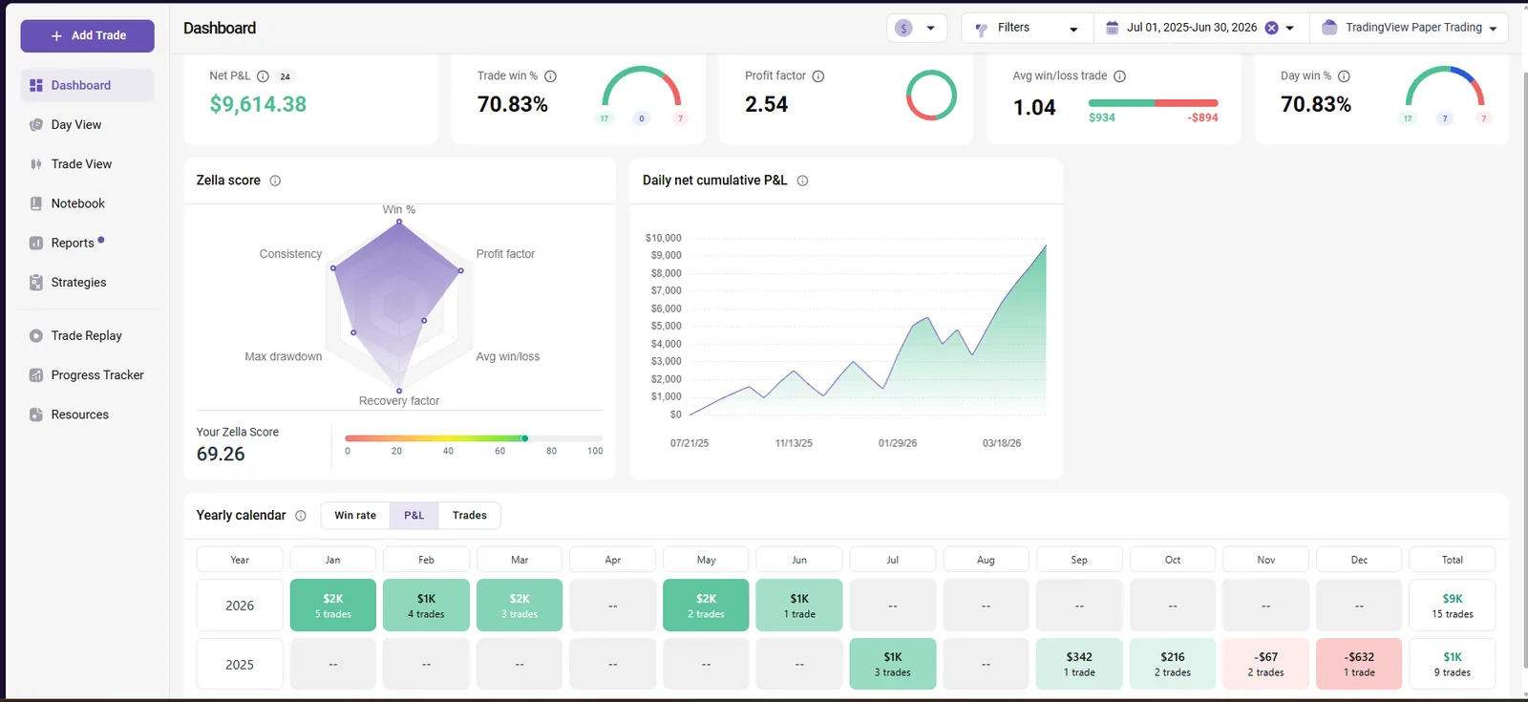
Task: Click the 2025 year row label
Action: tap(240, 664)
